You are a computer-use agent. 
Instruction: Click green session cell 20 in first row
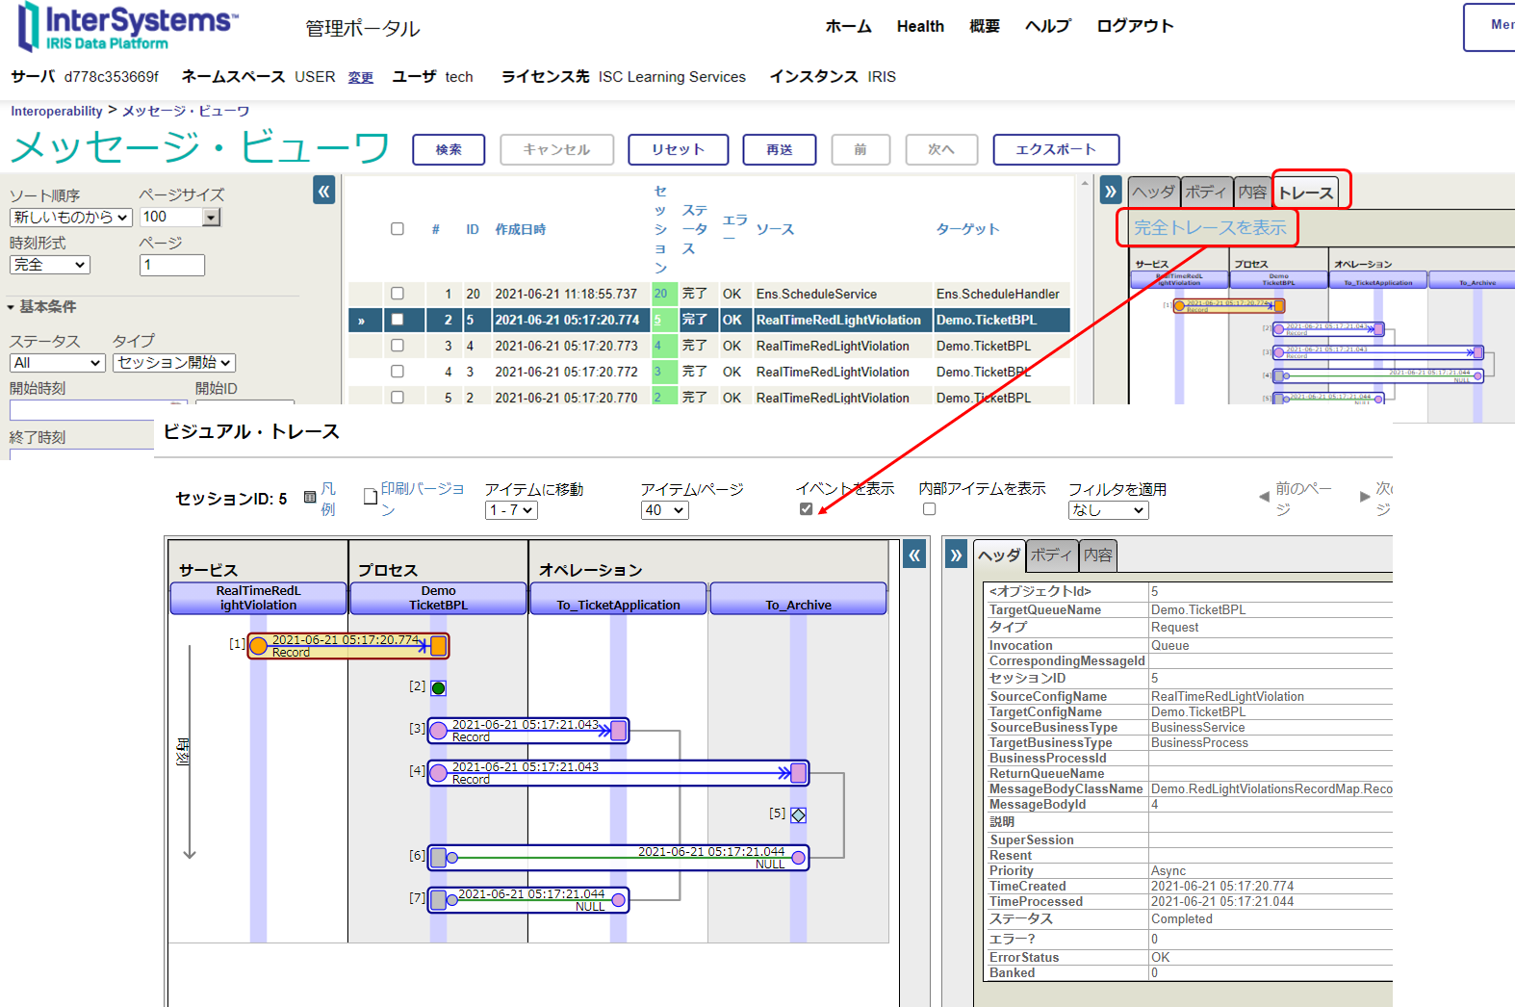662,294
